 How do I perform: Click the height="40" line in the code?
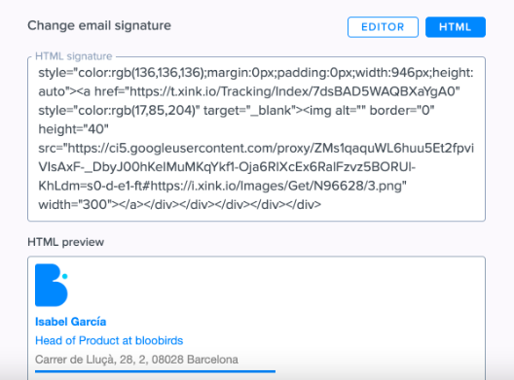73,129
